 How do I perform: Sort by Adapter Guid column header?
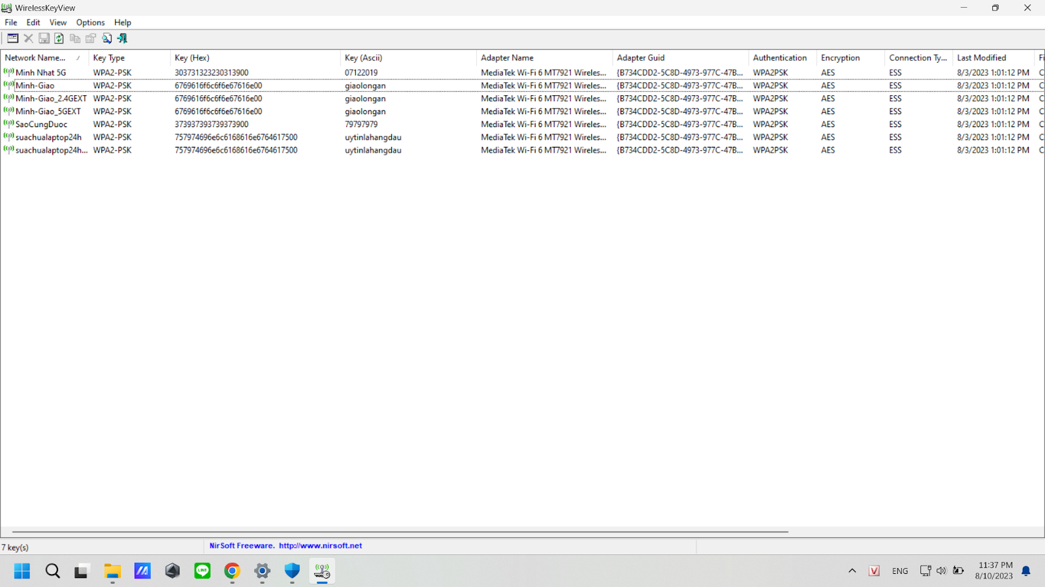(680, 57)
